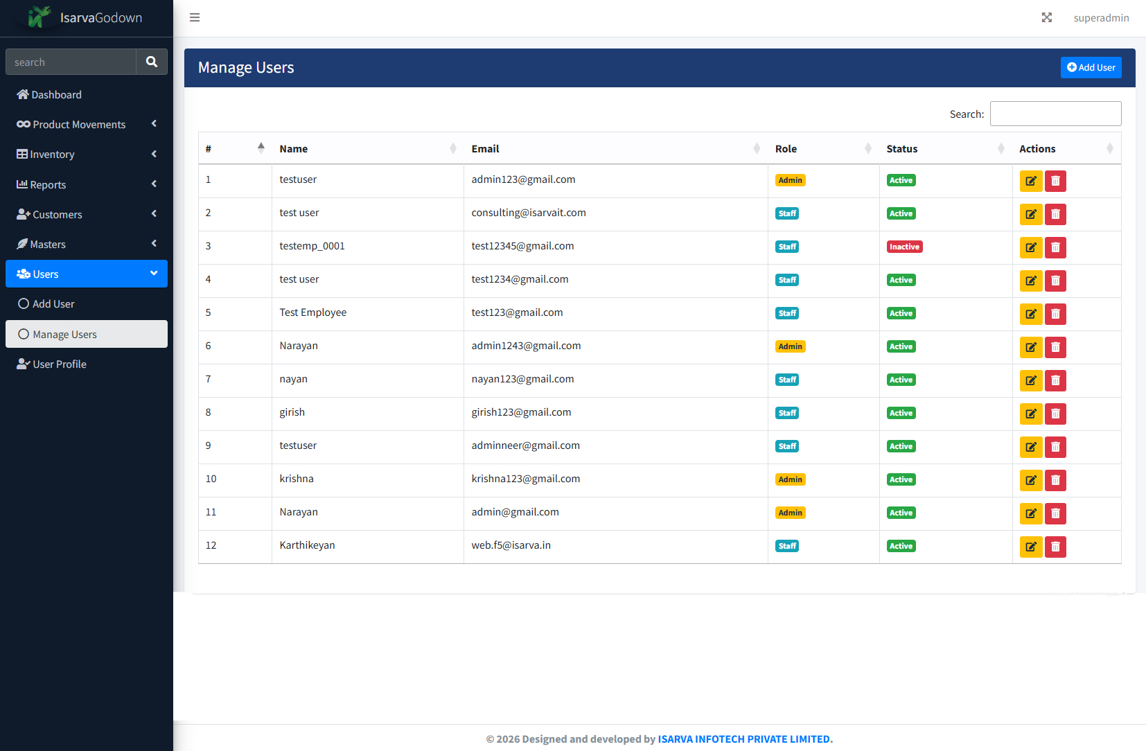Click Active status badge for girish
The width and height of the screenshot is (1146, 751).
click(x=901, y=413)
